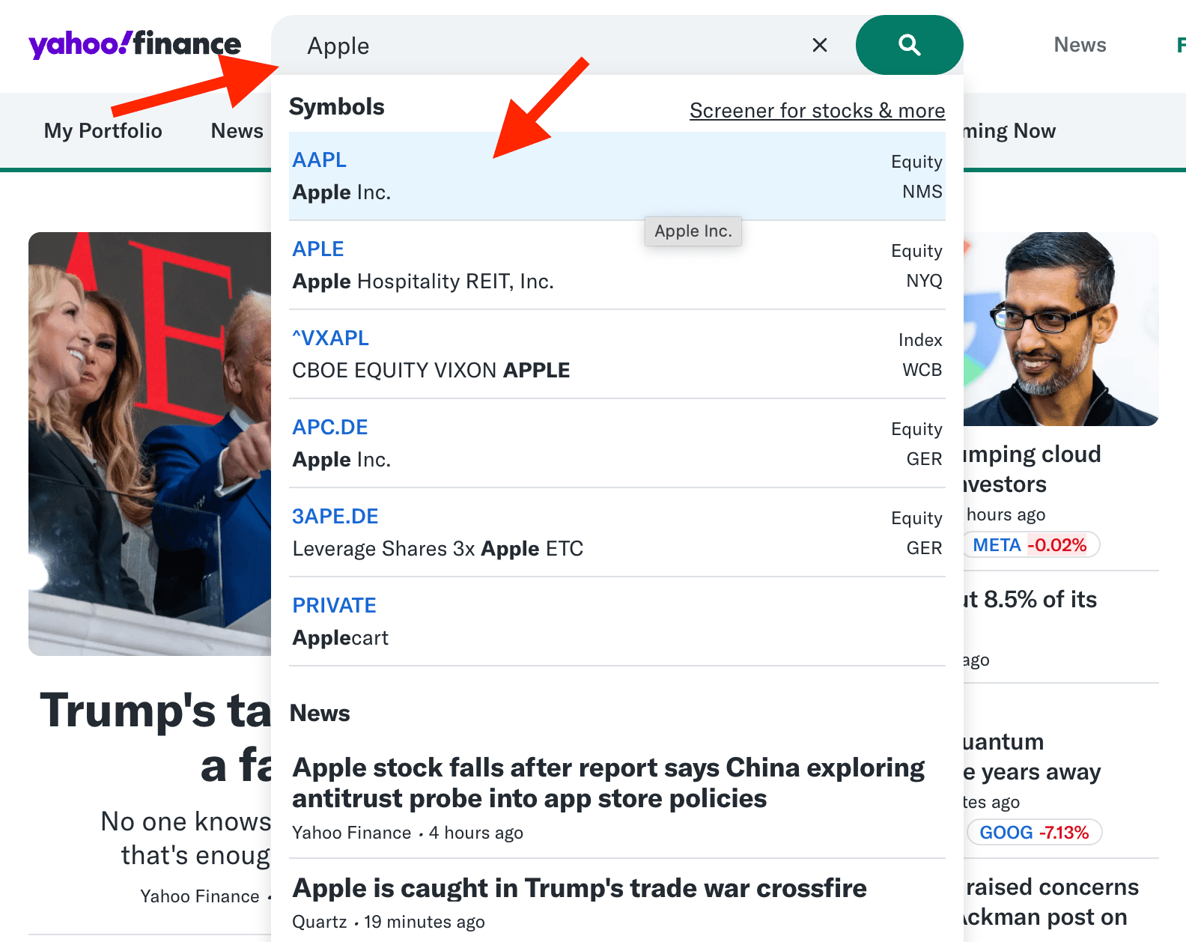Choose the ^VXAPL CBOE index result
This screenshot has height=942, width=1186.
[617, 354]
